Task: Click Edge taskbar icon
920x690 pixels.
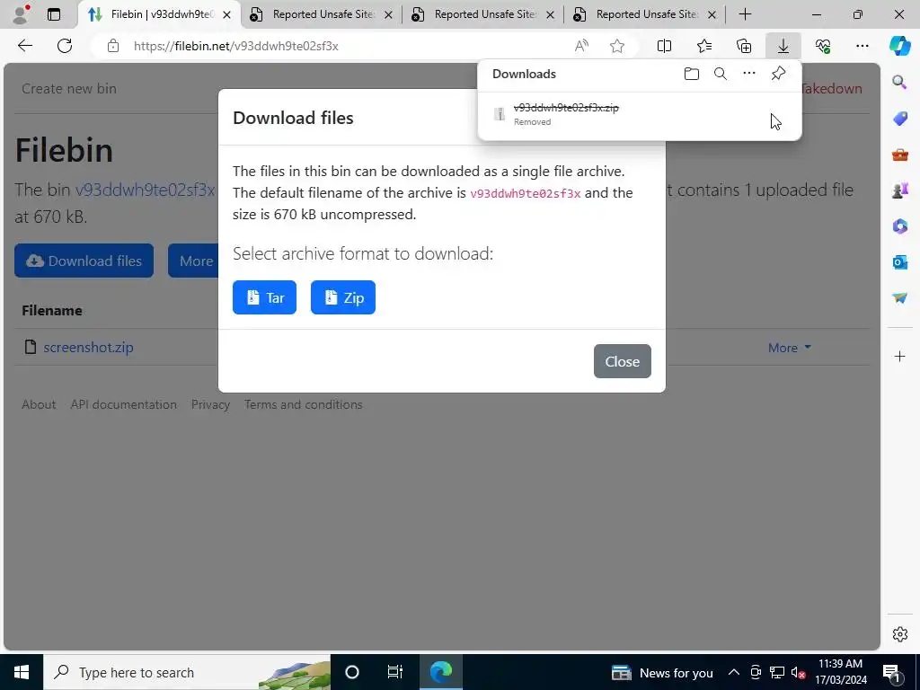Action: (441, 672)
